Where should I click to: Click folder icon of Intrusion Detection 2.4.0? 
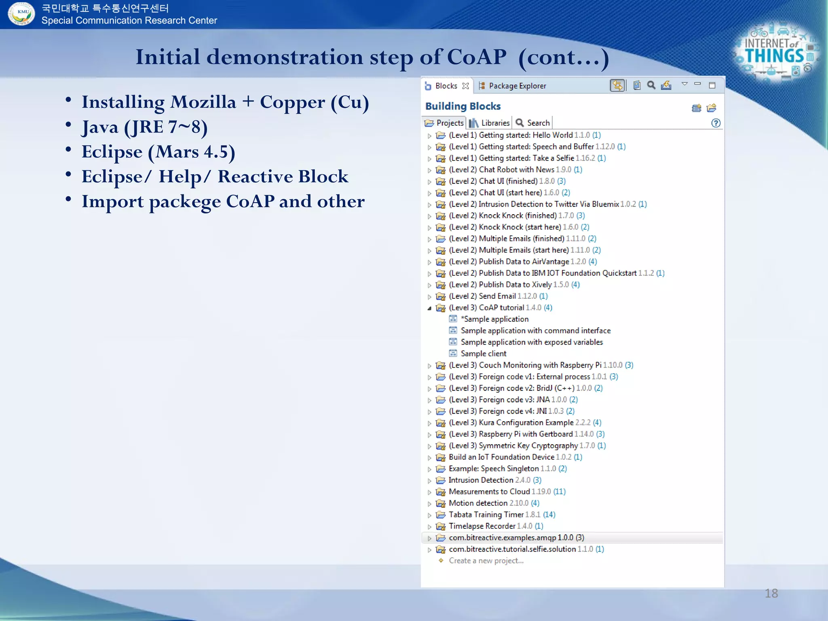click(441, 480)
